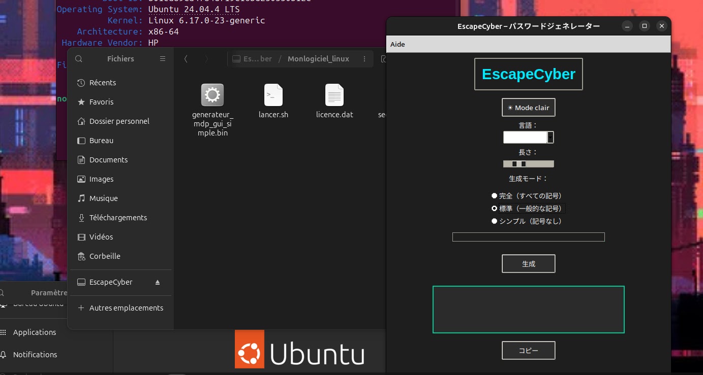Click the empty field above 生成 button
Screen dimensions: 703x375
click(529, 237)
